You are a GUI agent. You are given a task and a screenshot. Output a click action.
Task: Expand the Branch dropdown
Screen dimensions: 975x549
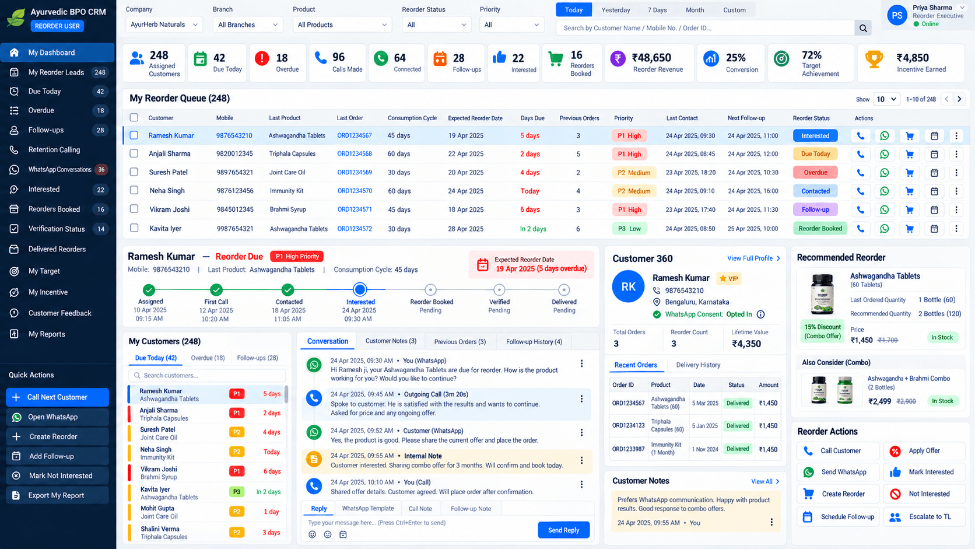coord(248,25)
